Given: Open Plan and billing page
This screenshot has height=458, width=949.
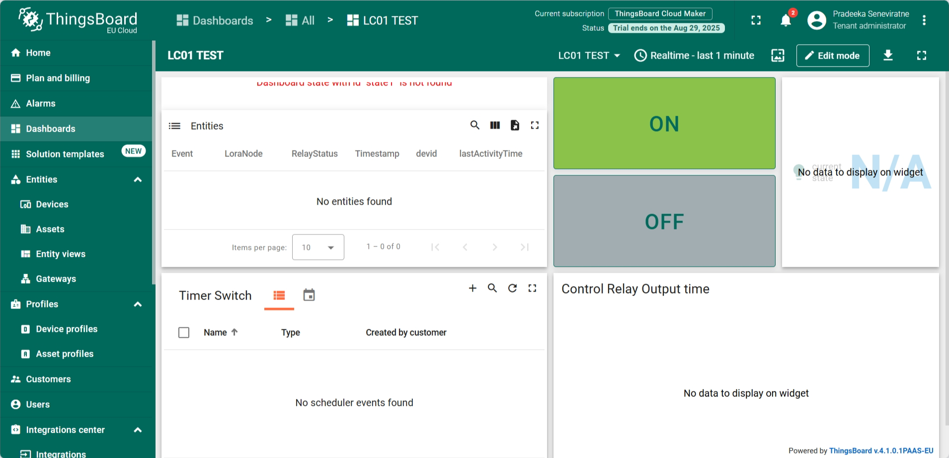Looking at the screenshot, I should tap(76, 78).
